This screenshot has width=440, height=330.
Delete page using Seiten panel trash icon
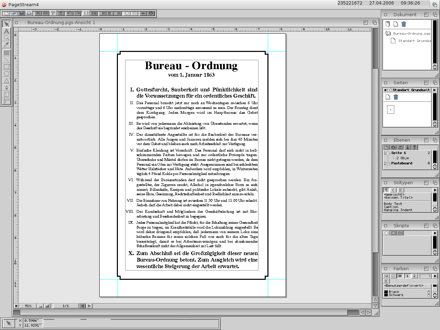click(396, 97)
